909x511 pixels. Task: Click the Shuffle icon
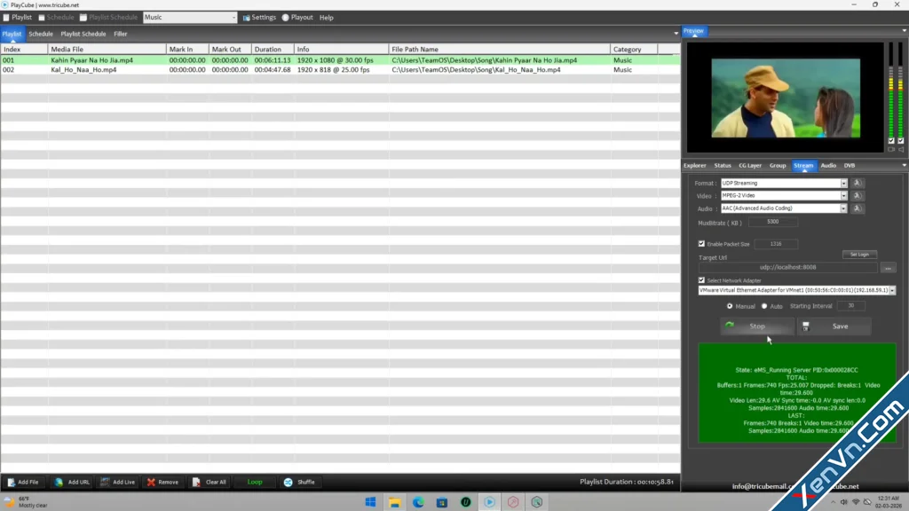(289, 482)
